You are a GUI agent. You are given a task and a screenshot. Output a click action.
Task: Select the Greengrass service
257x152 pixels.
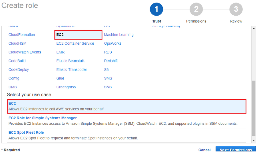tap(66, 87)
